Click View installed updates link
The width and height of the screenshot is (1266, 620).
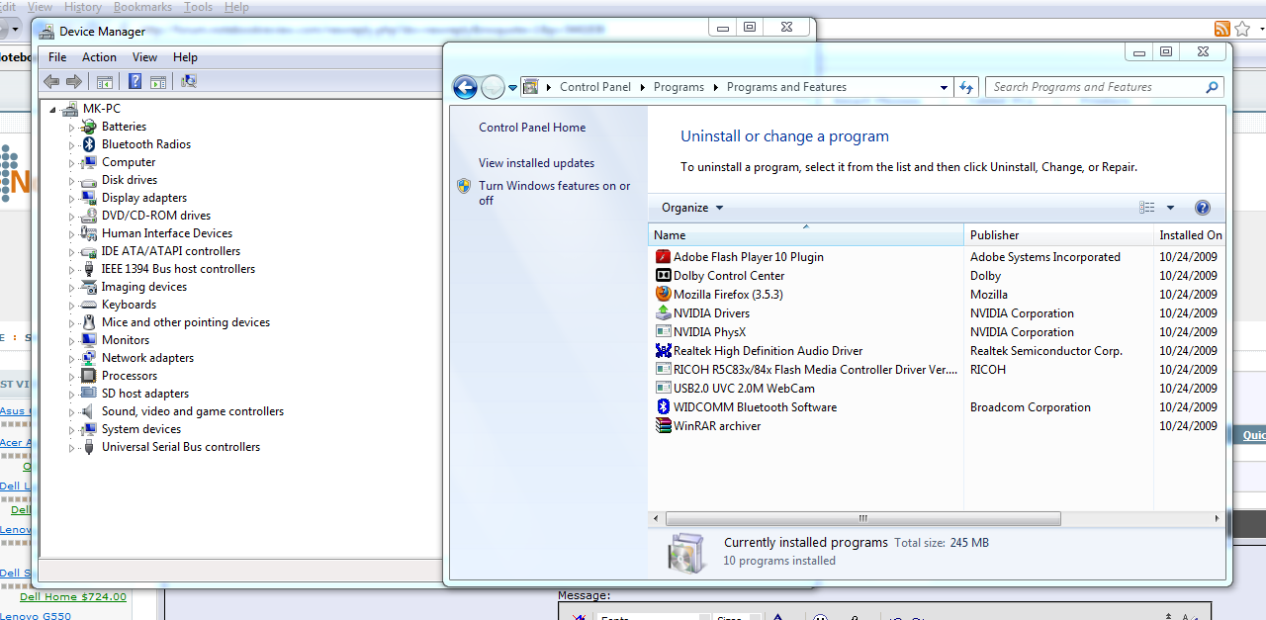coord(537,163)
